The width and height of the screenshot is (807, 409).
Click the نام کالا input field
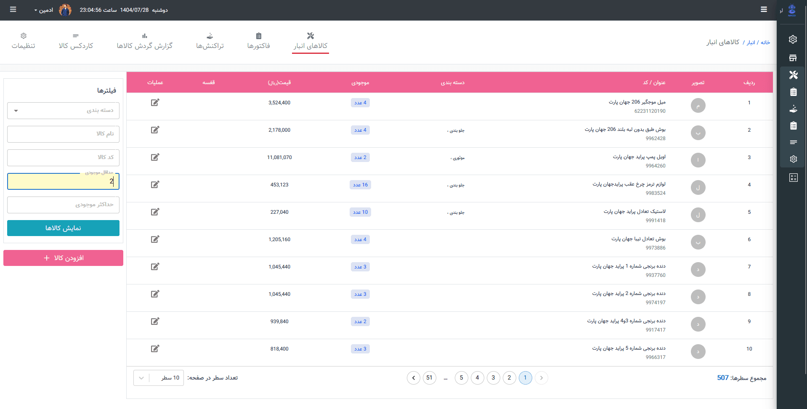(63, 134)
